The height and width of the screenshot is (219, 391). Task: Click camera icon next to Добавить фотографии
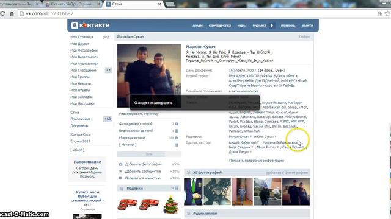point(120,164)
